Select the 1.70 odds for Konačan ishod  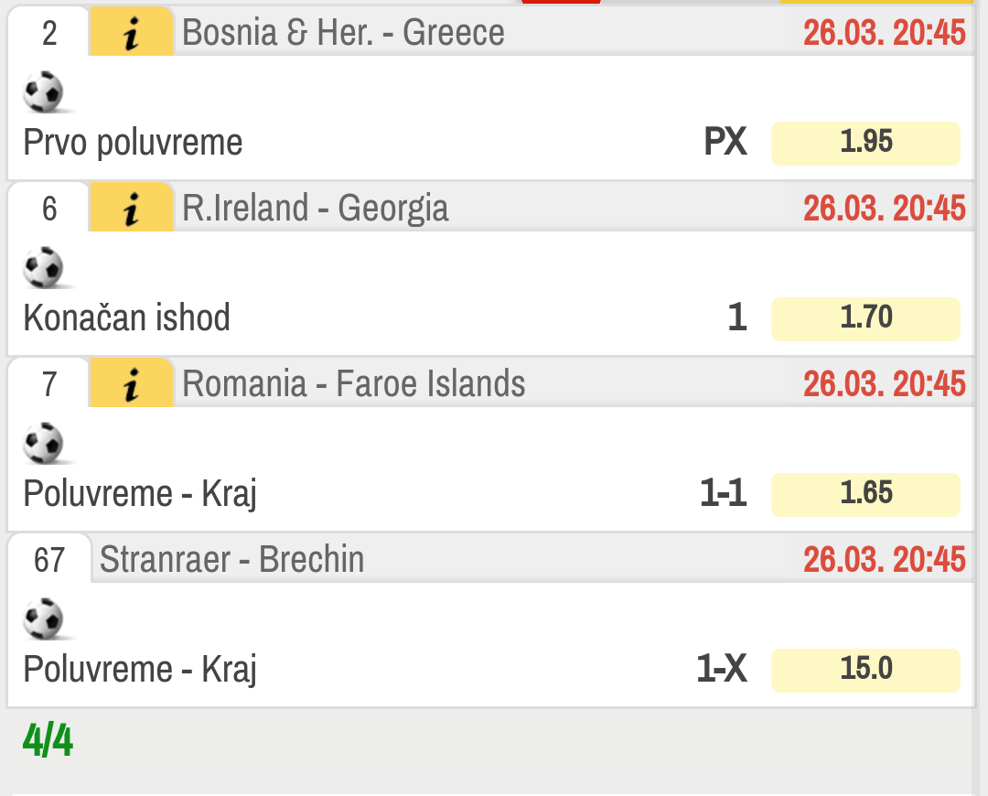tap(865, 319)
